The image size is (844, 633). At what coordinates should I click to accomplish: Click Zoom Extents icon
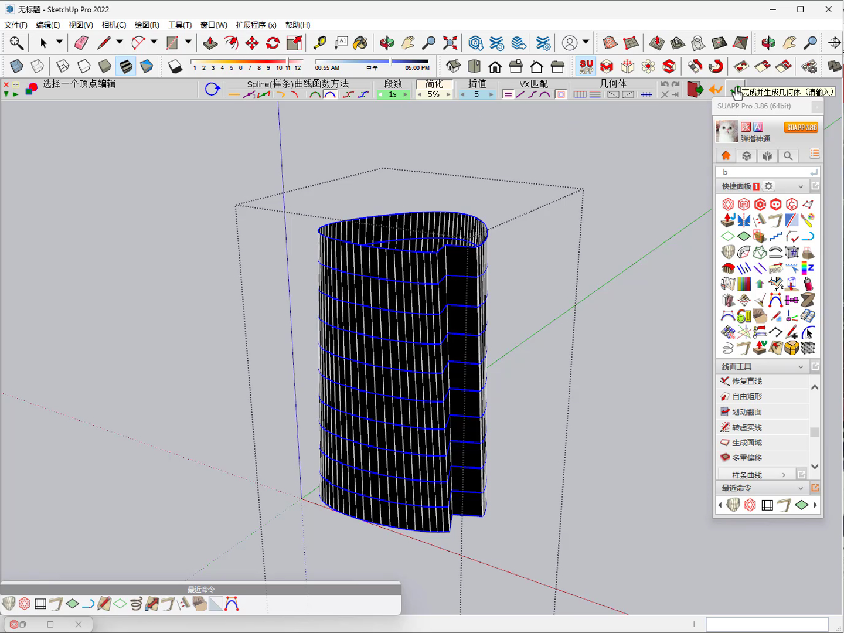450,43
